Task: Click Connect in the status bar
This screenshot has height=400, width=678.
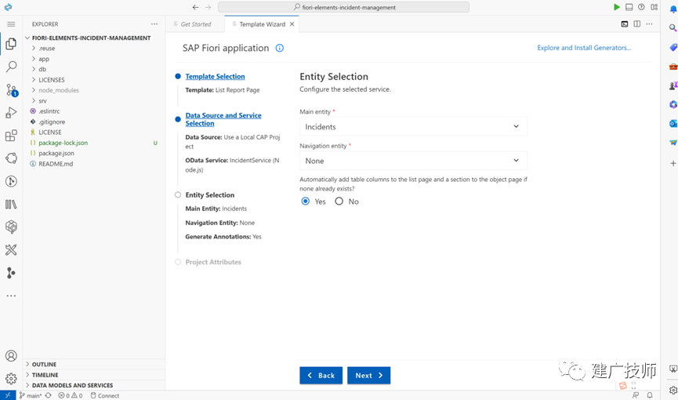Action: (x=105, y=395)
